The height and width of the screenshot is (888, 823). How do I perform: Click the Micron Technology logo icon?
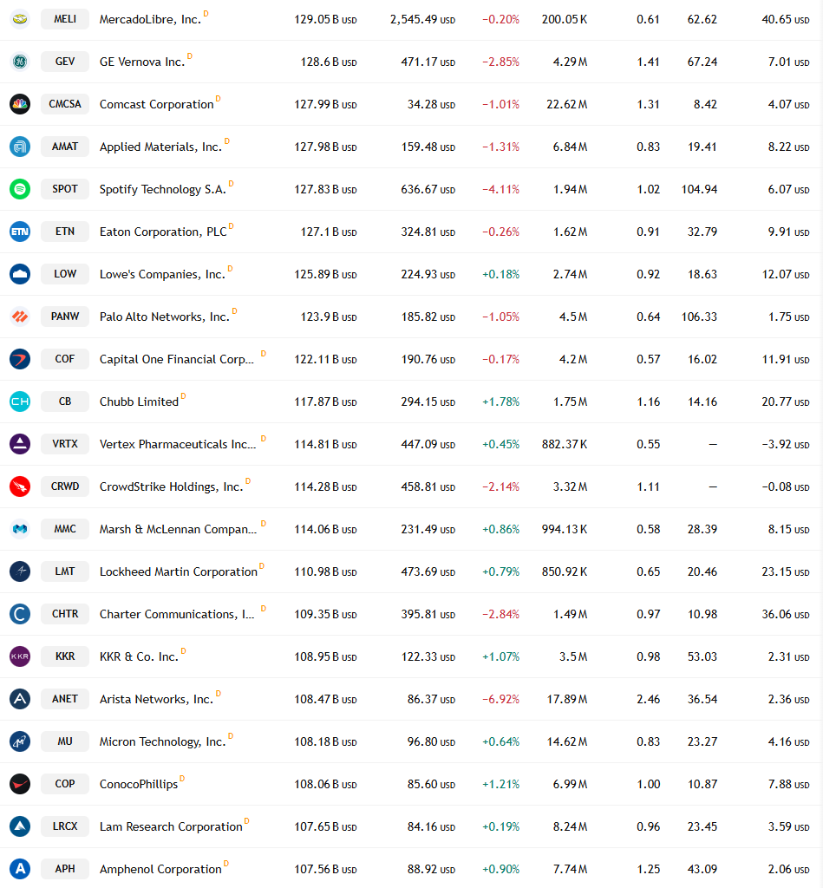20,741
